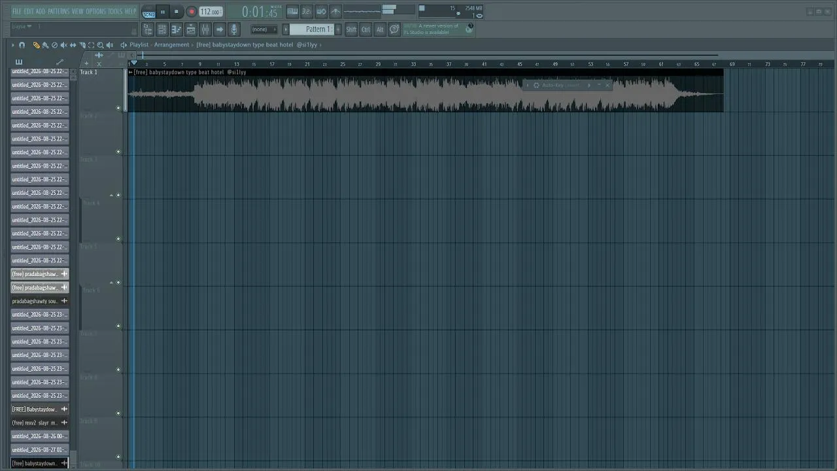Click the tempo field showing 112.000

(x=210, y=12)
